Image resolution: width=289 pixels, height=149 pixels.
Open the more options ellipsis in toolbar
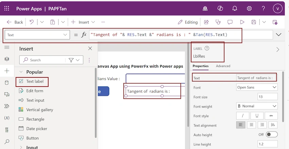103,22
